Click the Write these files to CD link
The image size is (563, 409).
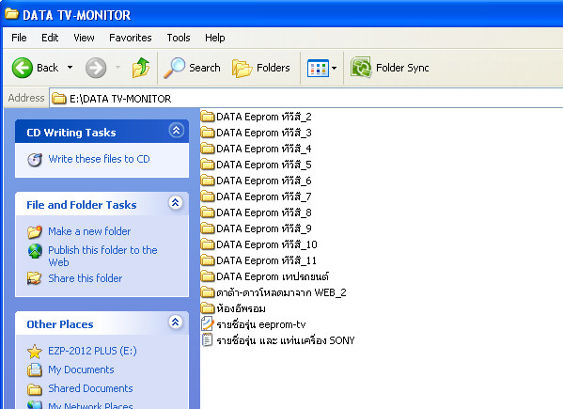[99, 159]
